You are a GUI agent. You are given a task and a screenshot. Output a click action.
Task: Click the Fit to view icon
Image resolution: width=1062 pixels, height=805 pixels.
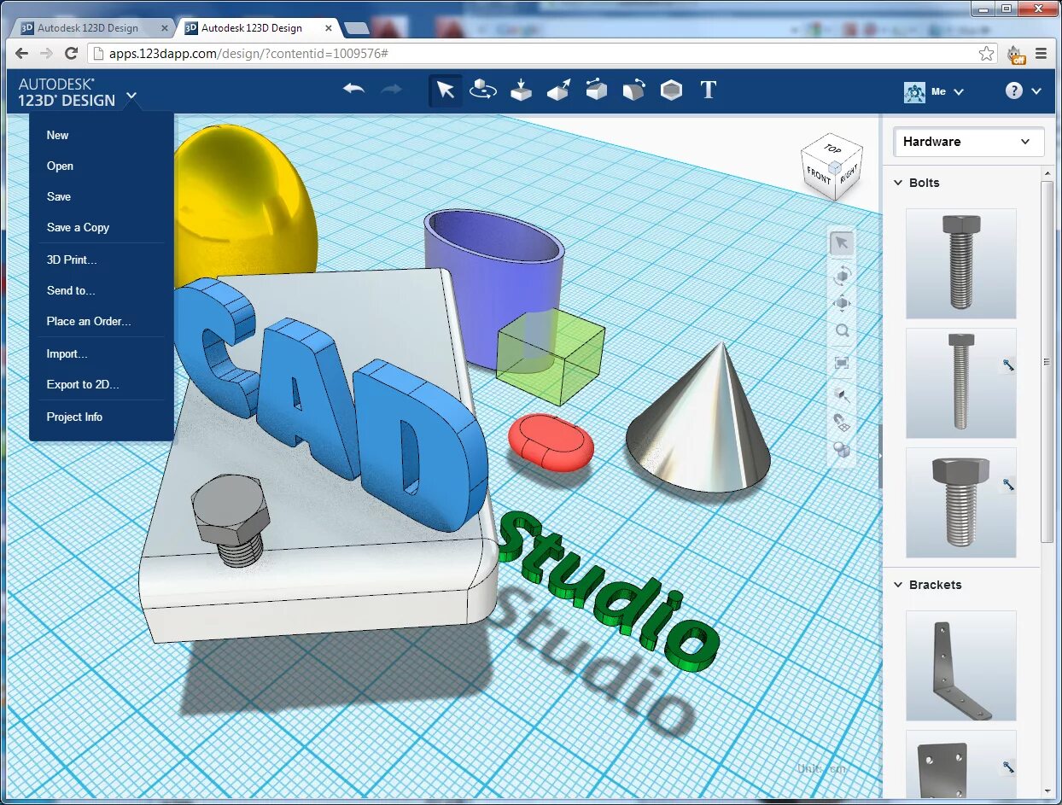(842, 363)
